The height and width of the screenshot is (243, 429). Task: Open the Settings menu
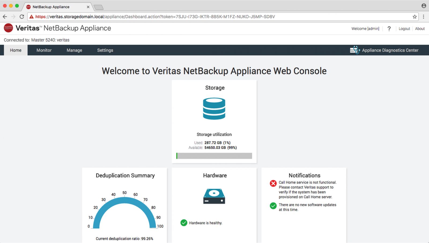point(105,50)
